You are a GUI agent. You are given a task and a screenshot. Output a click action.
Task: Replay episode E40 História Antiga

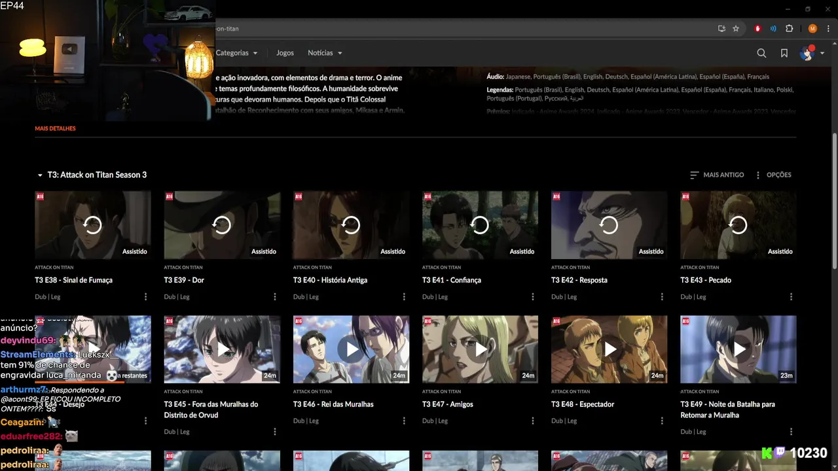click(x=351, y=225)
